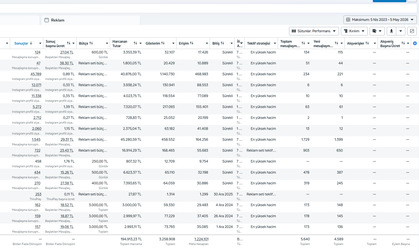Open the date range Maksimum dropdown

[380, 20]
